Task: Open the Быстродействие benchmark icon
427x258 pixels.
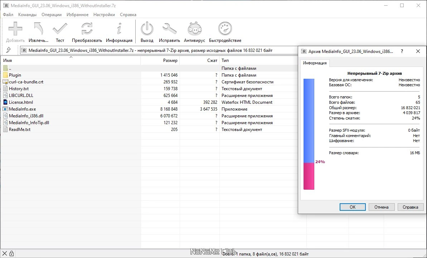Action: pos(225,29)
